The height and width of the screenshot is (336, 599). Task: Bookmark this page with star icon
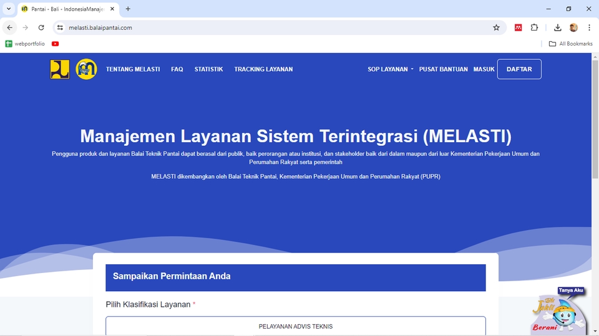(x=496, y=27)
